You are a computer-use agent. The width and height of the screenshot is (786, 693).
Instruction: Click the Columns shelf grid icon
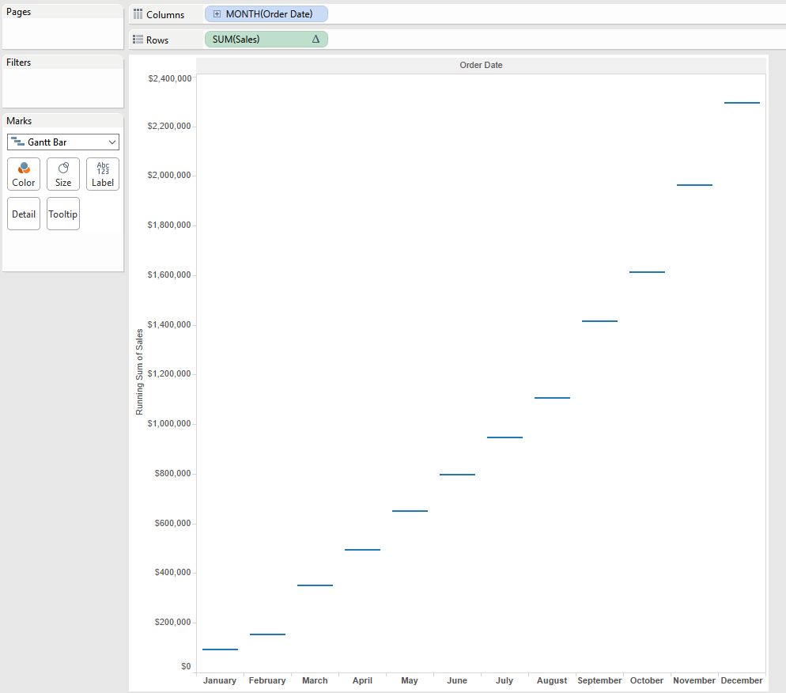click(x=138, y=14)
